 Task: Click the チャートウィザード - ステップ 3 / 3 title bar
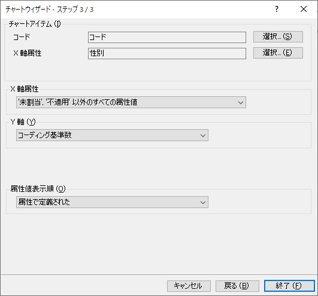(50, 10)
